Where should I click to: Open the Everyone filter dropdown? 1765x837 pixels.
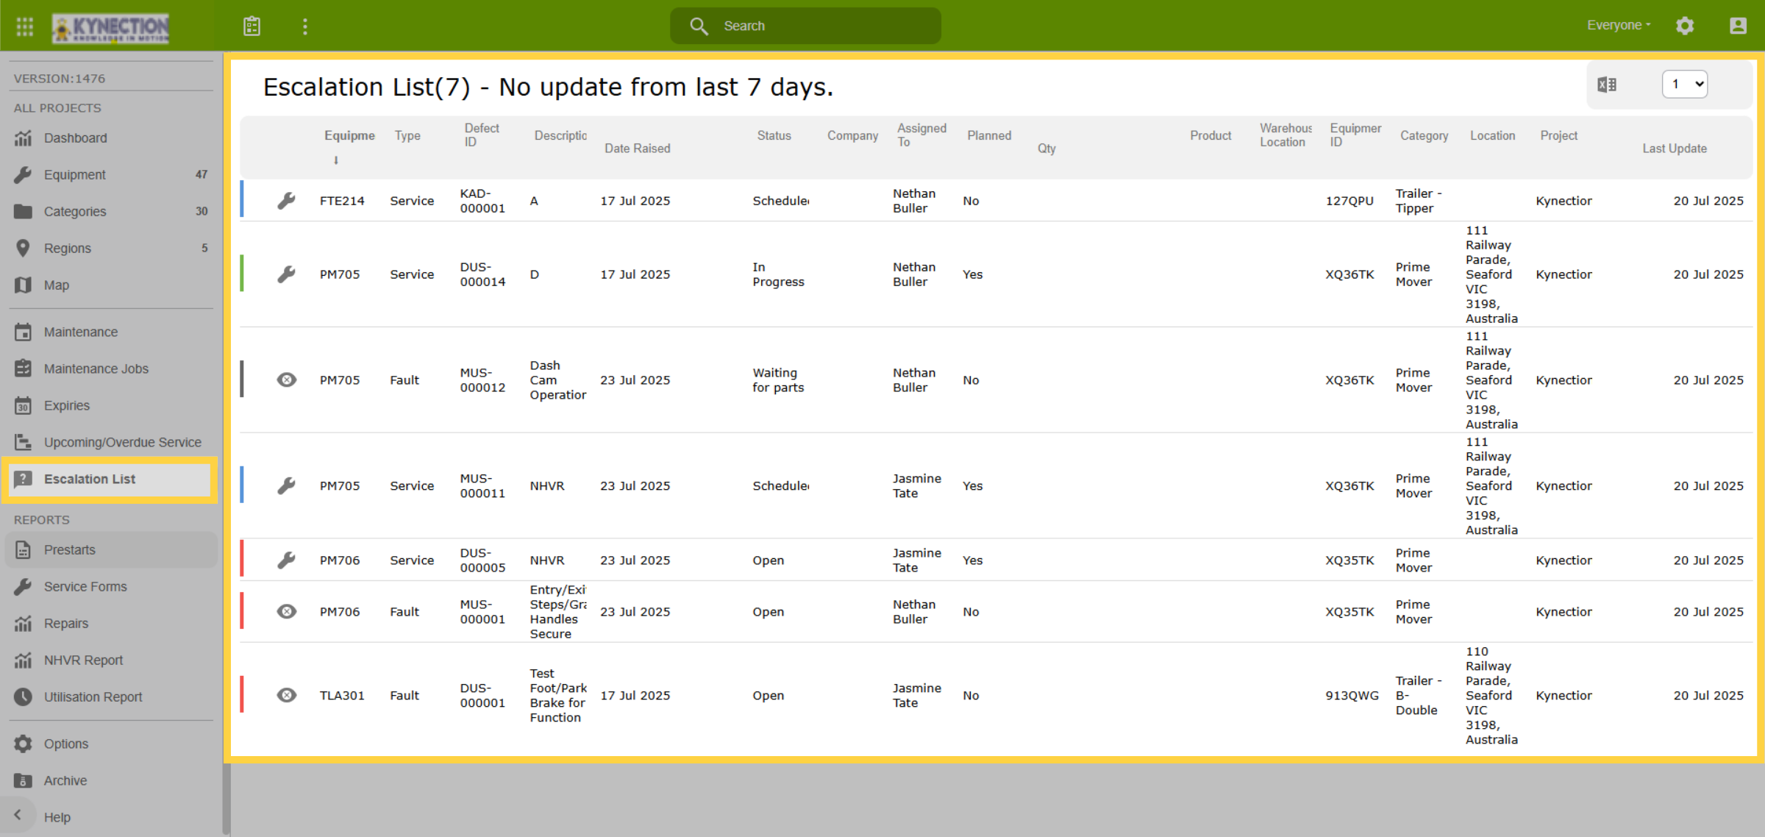coord(1619,25)
